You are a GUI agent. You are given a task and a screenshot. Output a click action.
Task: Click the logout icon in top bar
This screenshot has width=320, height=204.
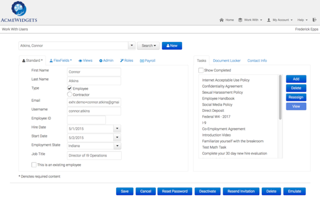coord(314,20)
